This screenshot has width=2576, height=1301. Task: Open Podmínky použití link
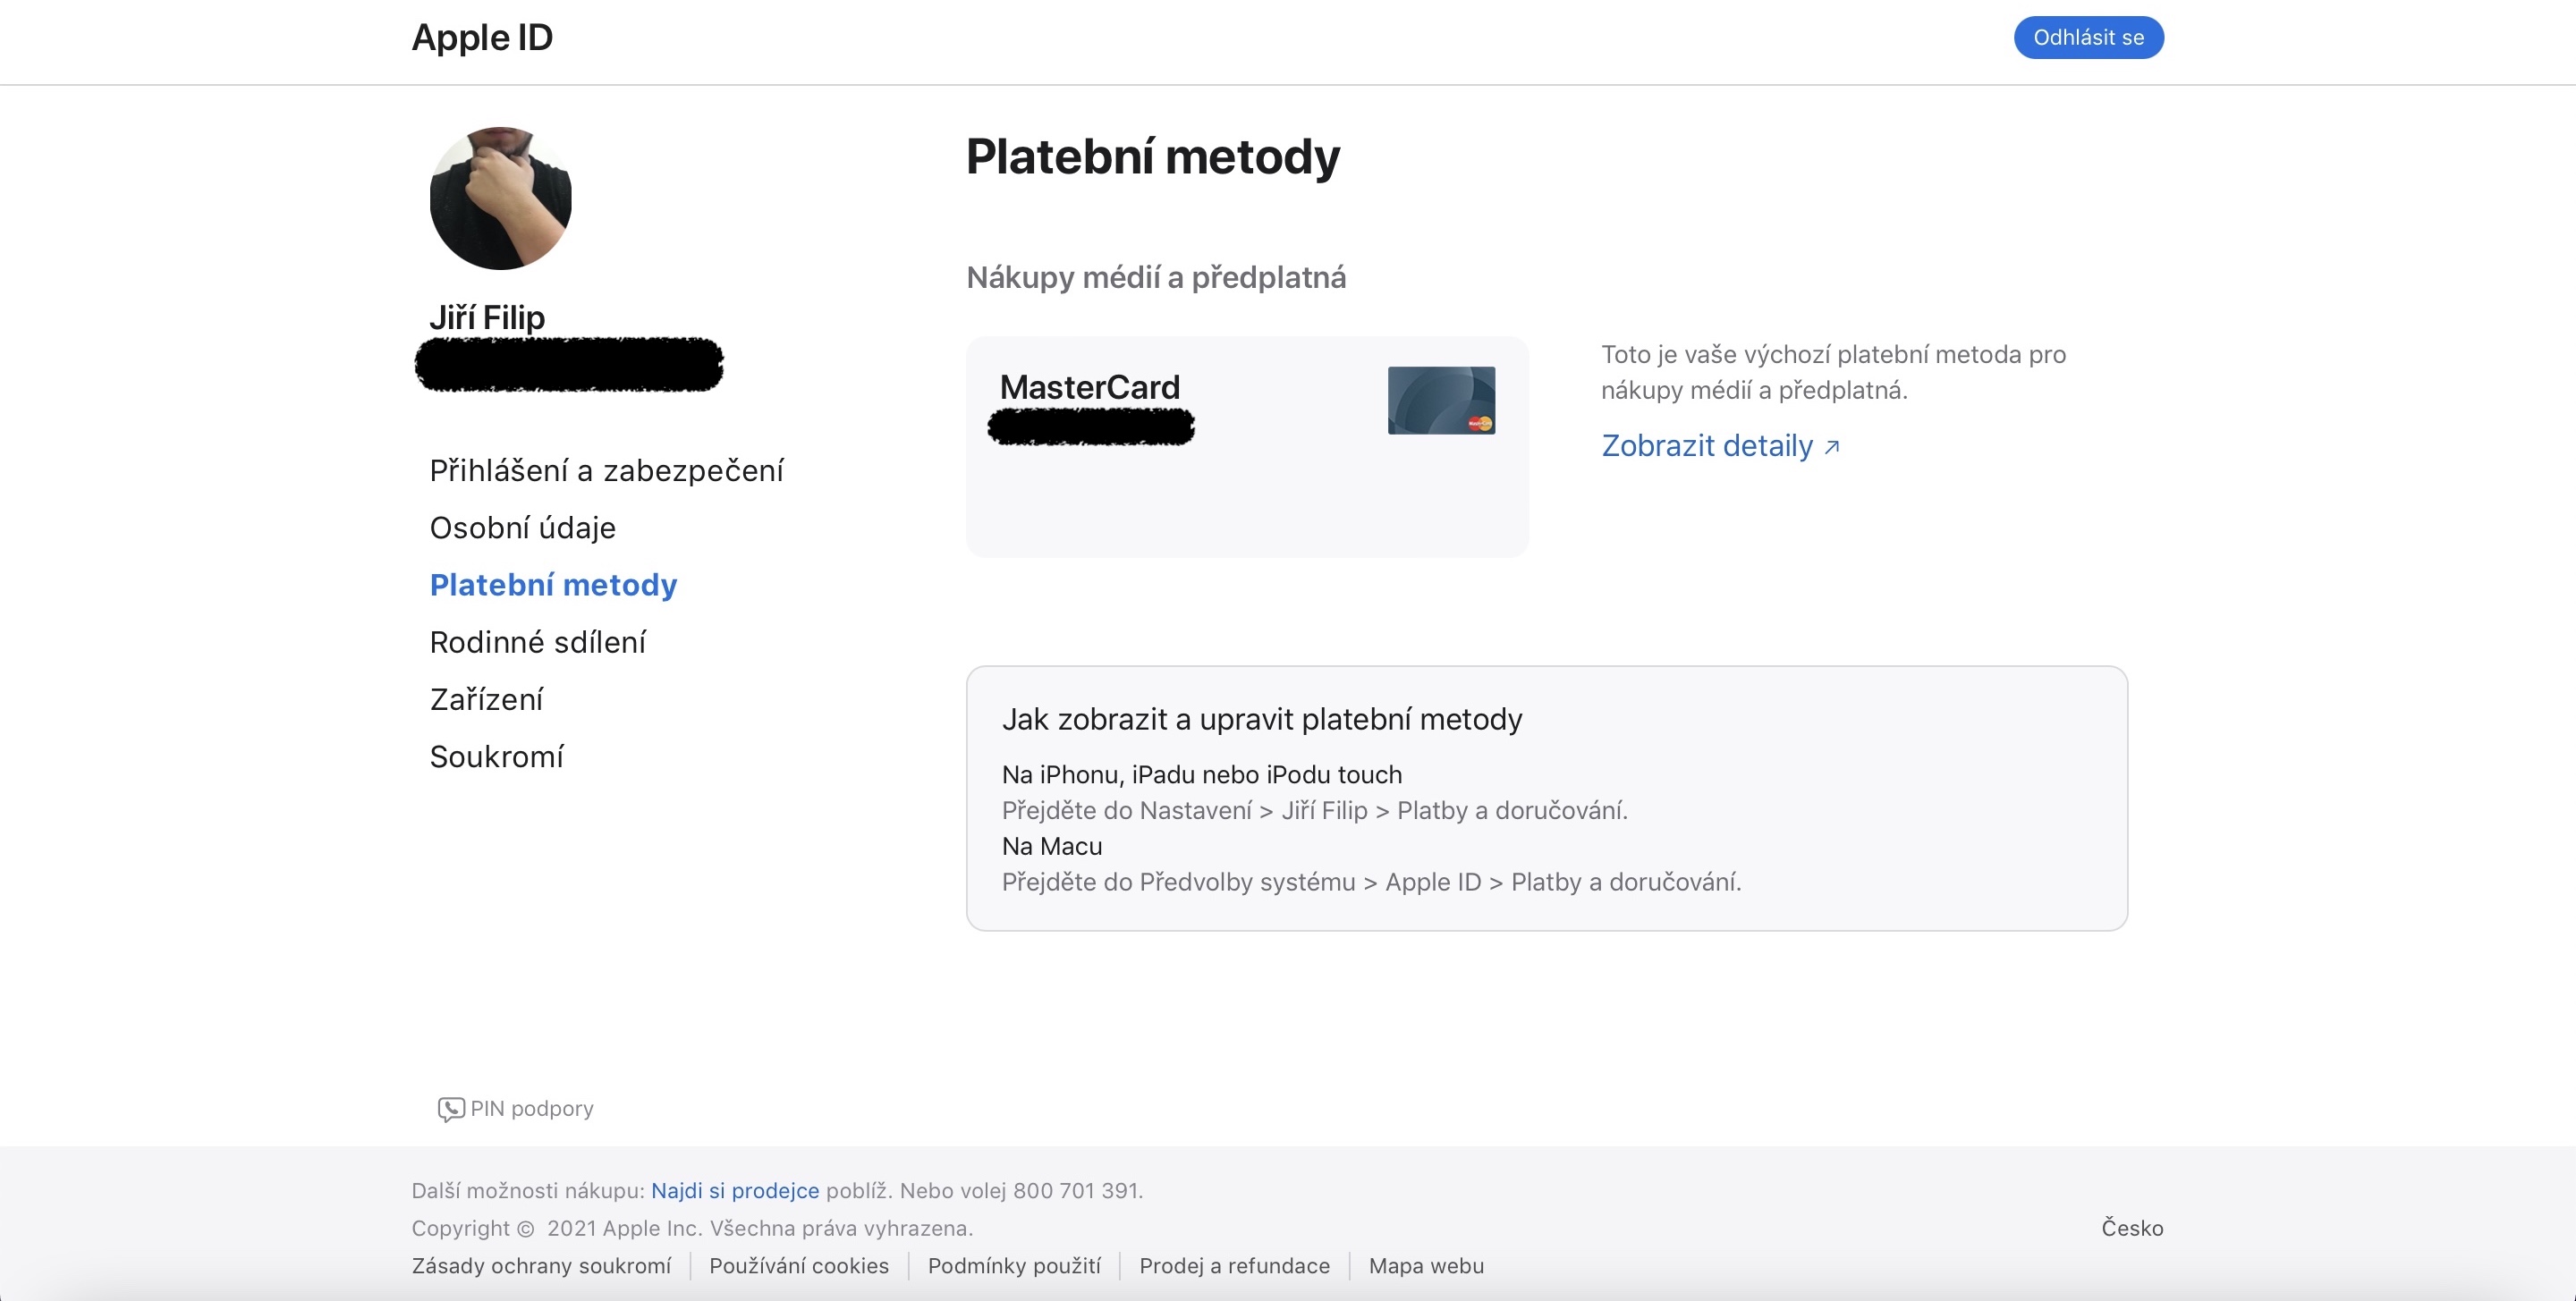tap(1014, 1266)
